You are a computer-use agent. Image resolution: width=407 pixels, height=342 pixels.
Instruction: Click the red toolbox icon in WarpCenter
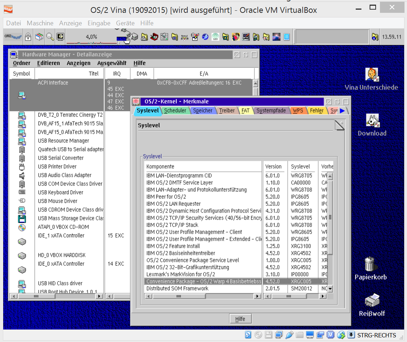pos(154,37)
